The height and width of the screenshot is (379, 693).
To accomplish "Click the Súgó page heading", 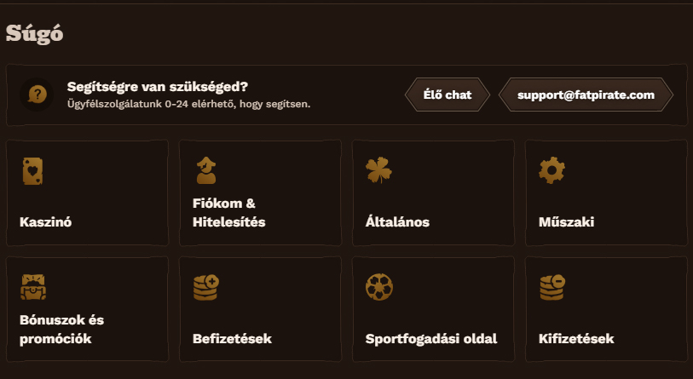I will point(35,33).
